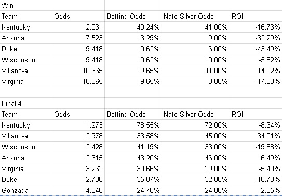Click the Arizona 13.29% betting odds cell

[x=133, y=38]
